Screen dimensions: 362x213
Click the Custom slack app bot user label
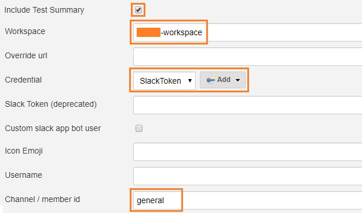(x=53, y=128)
